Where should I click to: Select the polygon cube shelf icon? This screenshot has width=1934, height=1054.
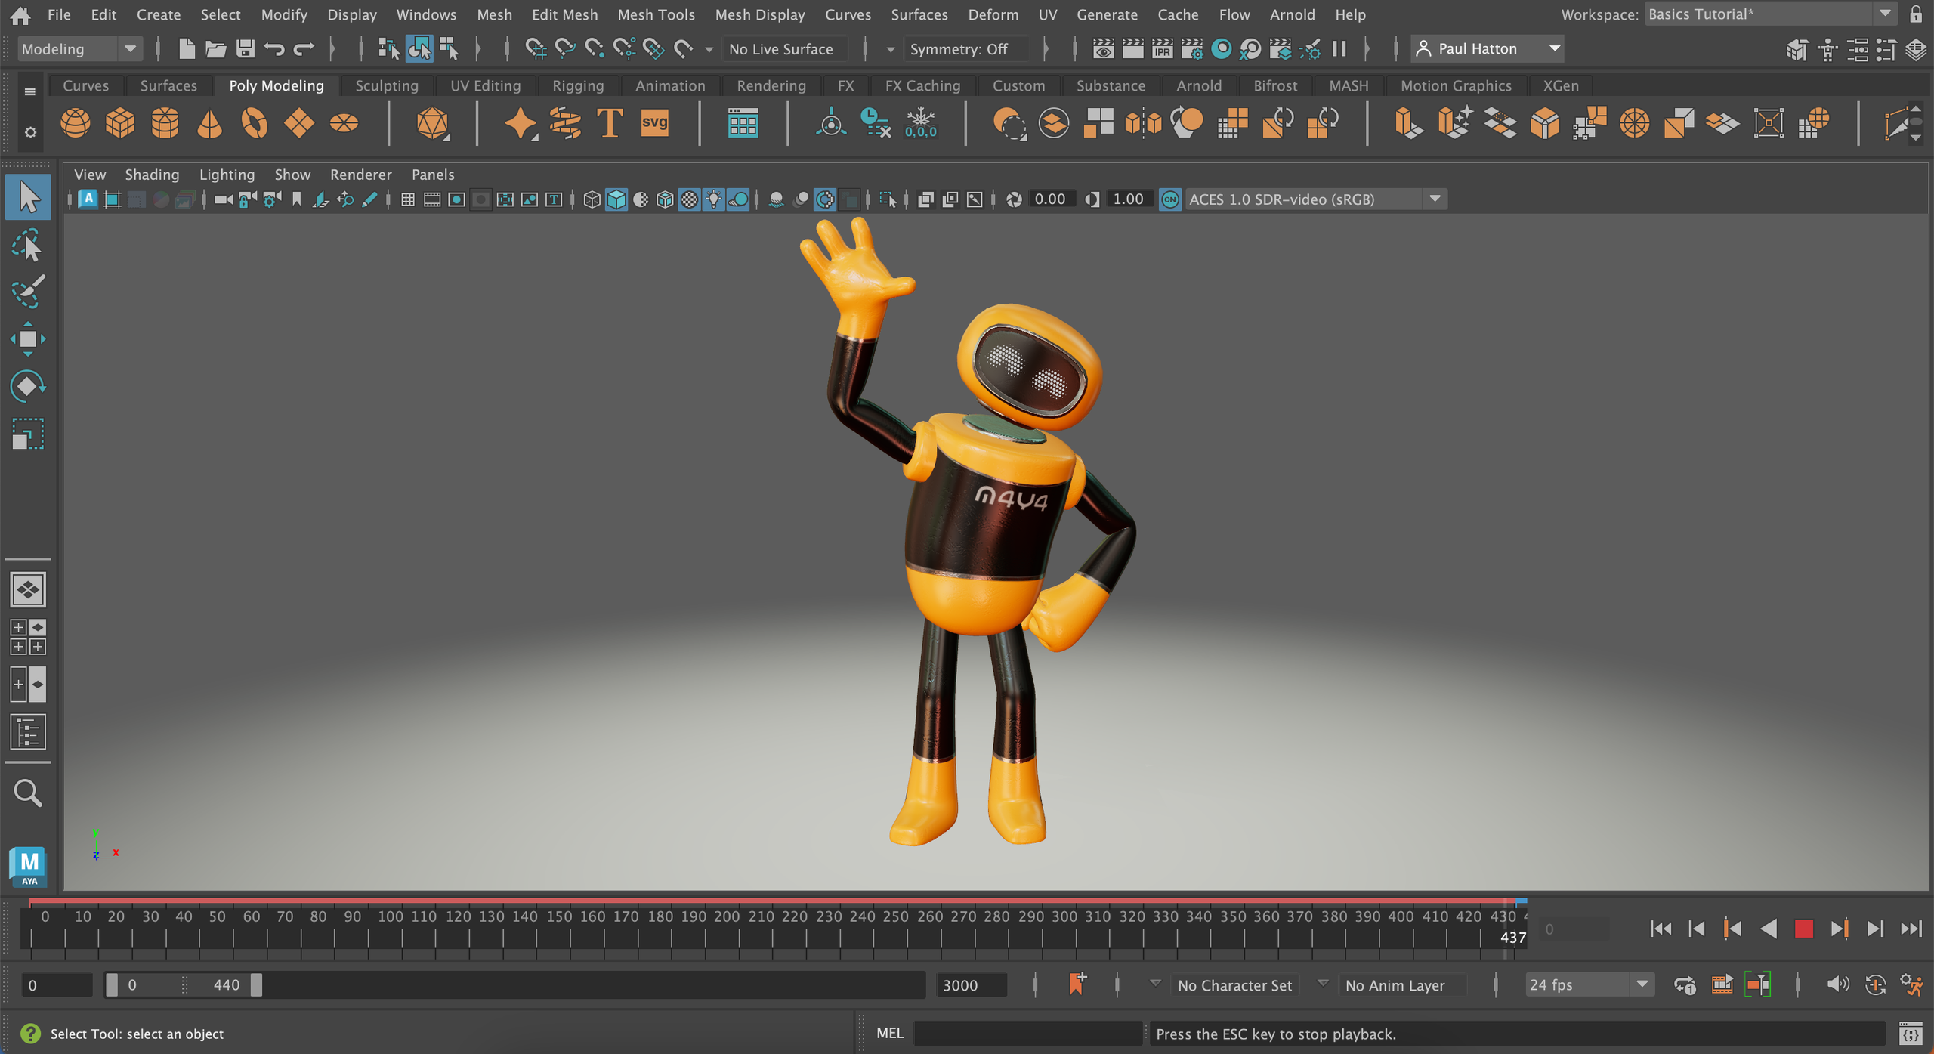tap(119, 122)
